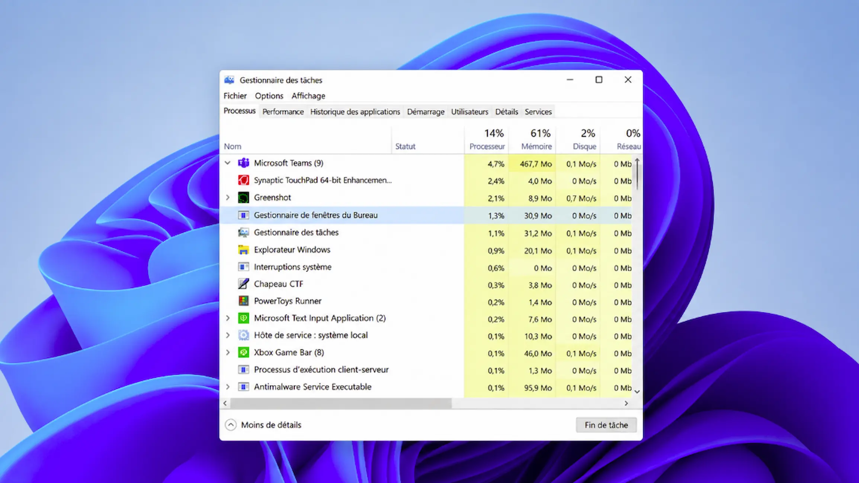Click the Interruptions système icon
This screenshot has height=483, width=859.
point(243,267)
